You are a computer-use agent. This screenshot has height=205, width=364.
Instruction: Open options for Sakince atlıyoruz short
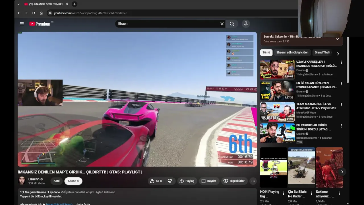[339, 193]
